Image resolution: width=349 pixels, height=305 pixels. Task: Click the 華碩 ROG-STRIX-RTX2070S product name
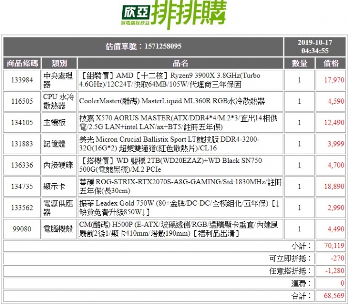(180, 186)
